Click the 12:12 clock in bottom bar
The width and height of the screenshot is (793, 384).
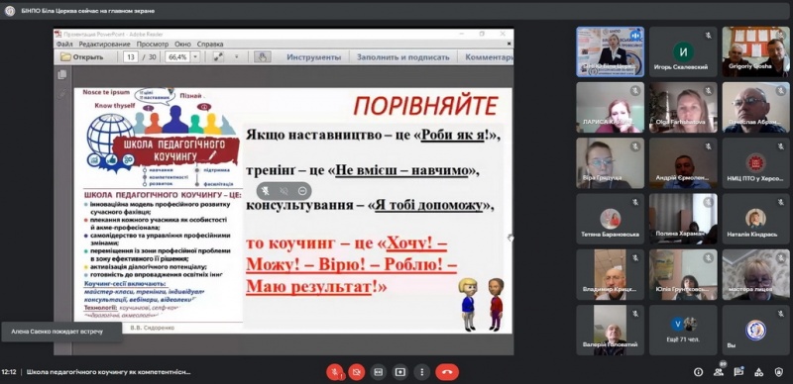click(x=9, y=372)
